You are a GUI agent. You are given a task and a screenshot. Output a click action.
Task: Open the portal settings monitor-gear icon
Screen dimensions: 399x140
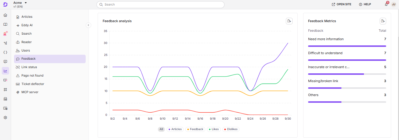(x=5, y=108)
